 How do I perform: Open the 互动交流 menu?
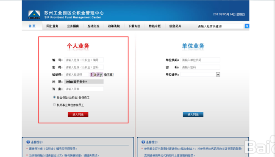click(93, 26)
